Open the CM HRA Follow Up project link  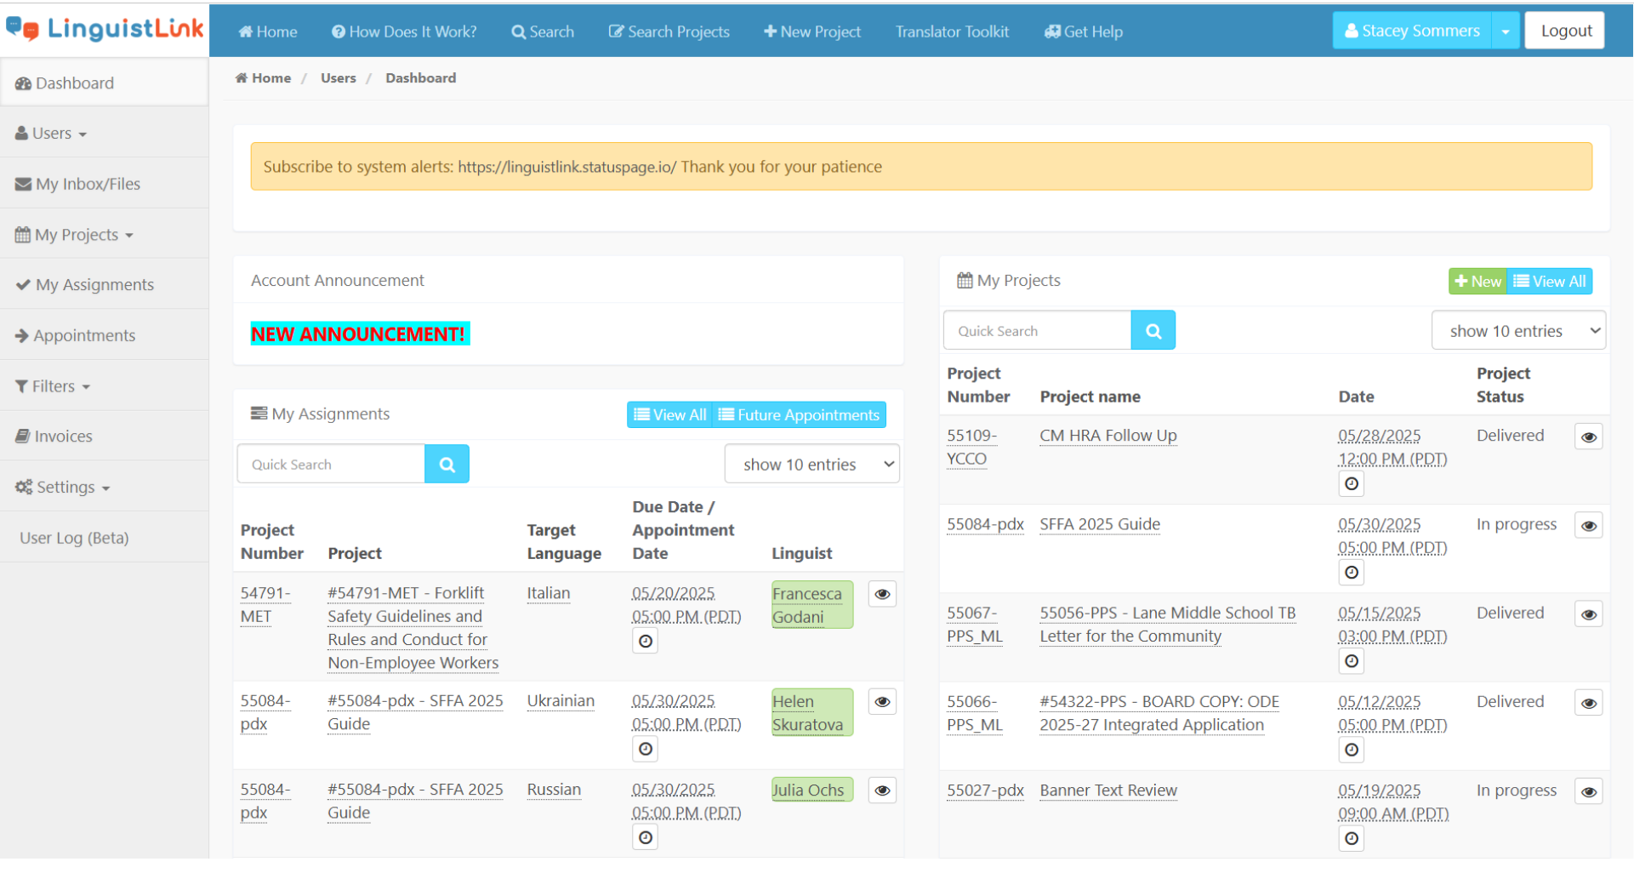coord(1108,435)
